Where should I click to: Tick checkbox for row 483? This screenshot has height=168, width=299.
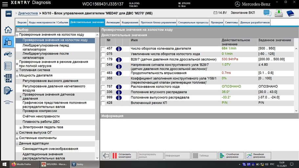tap(103, 73)
